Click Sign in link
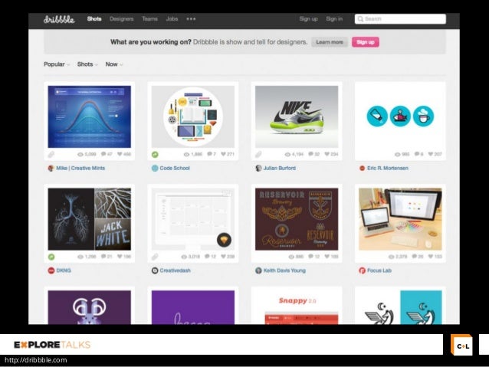Viewport: 489px width, 367px height. click(334, 19)
